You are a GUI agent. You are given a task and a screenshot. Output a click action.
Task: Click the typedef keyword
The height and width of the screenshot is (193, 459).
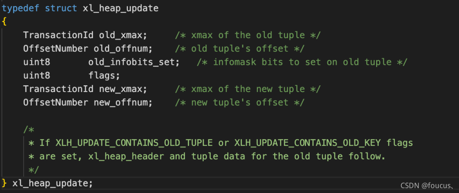20,8
